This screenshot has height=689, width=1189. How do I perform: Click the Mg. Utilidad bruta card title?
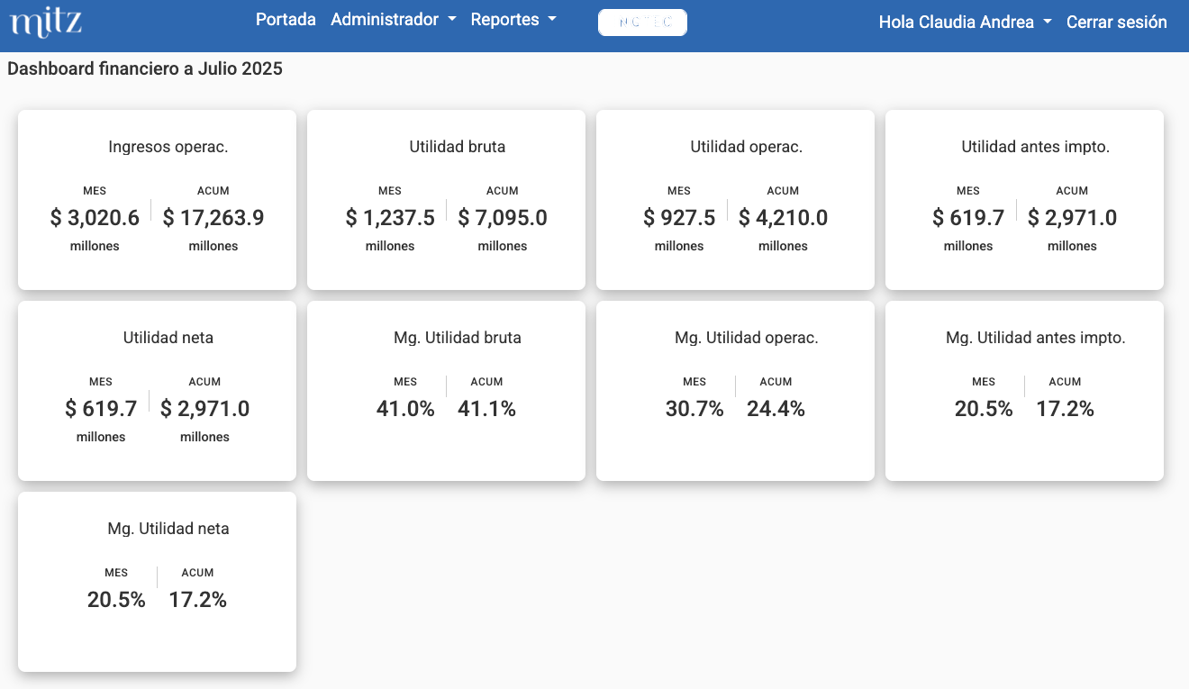[457, 338]
